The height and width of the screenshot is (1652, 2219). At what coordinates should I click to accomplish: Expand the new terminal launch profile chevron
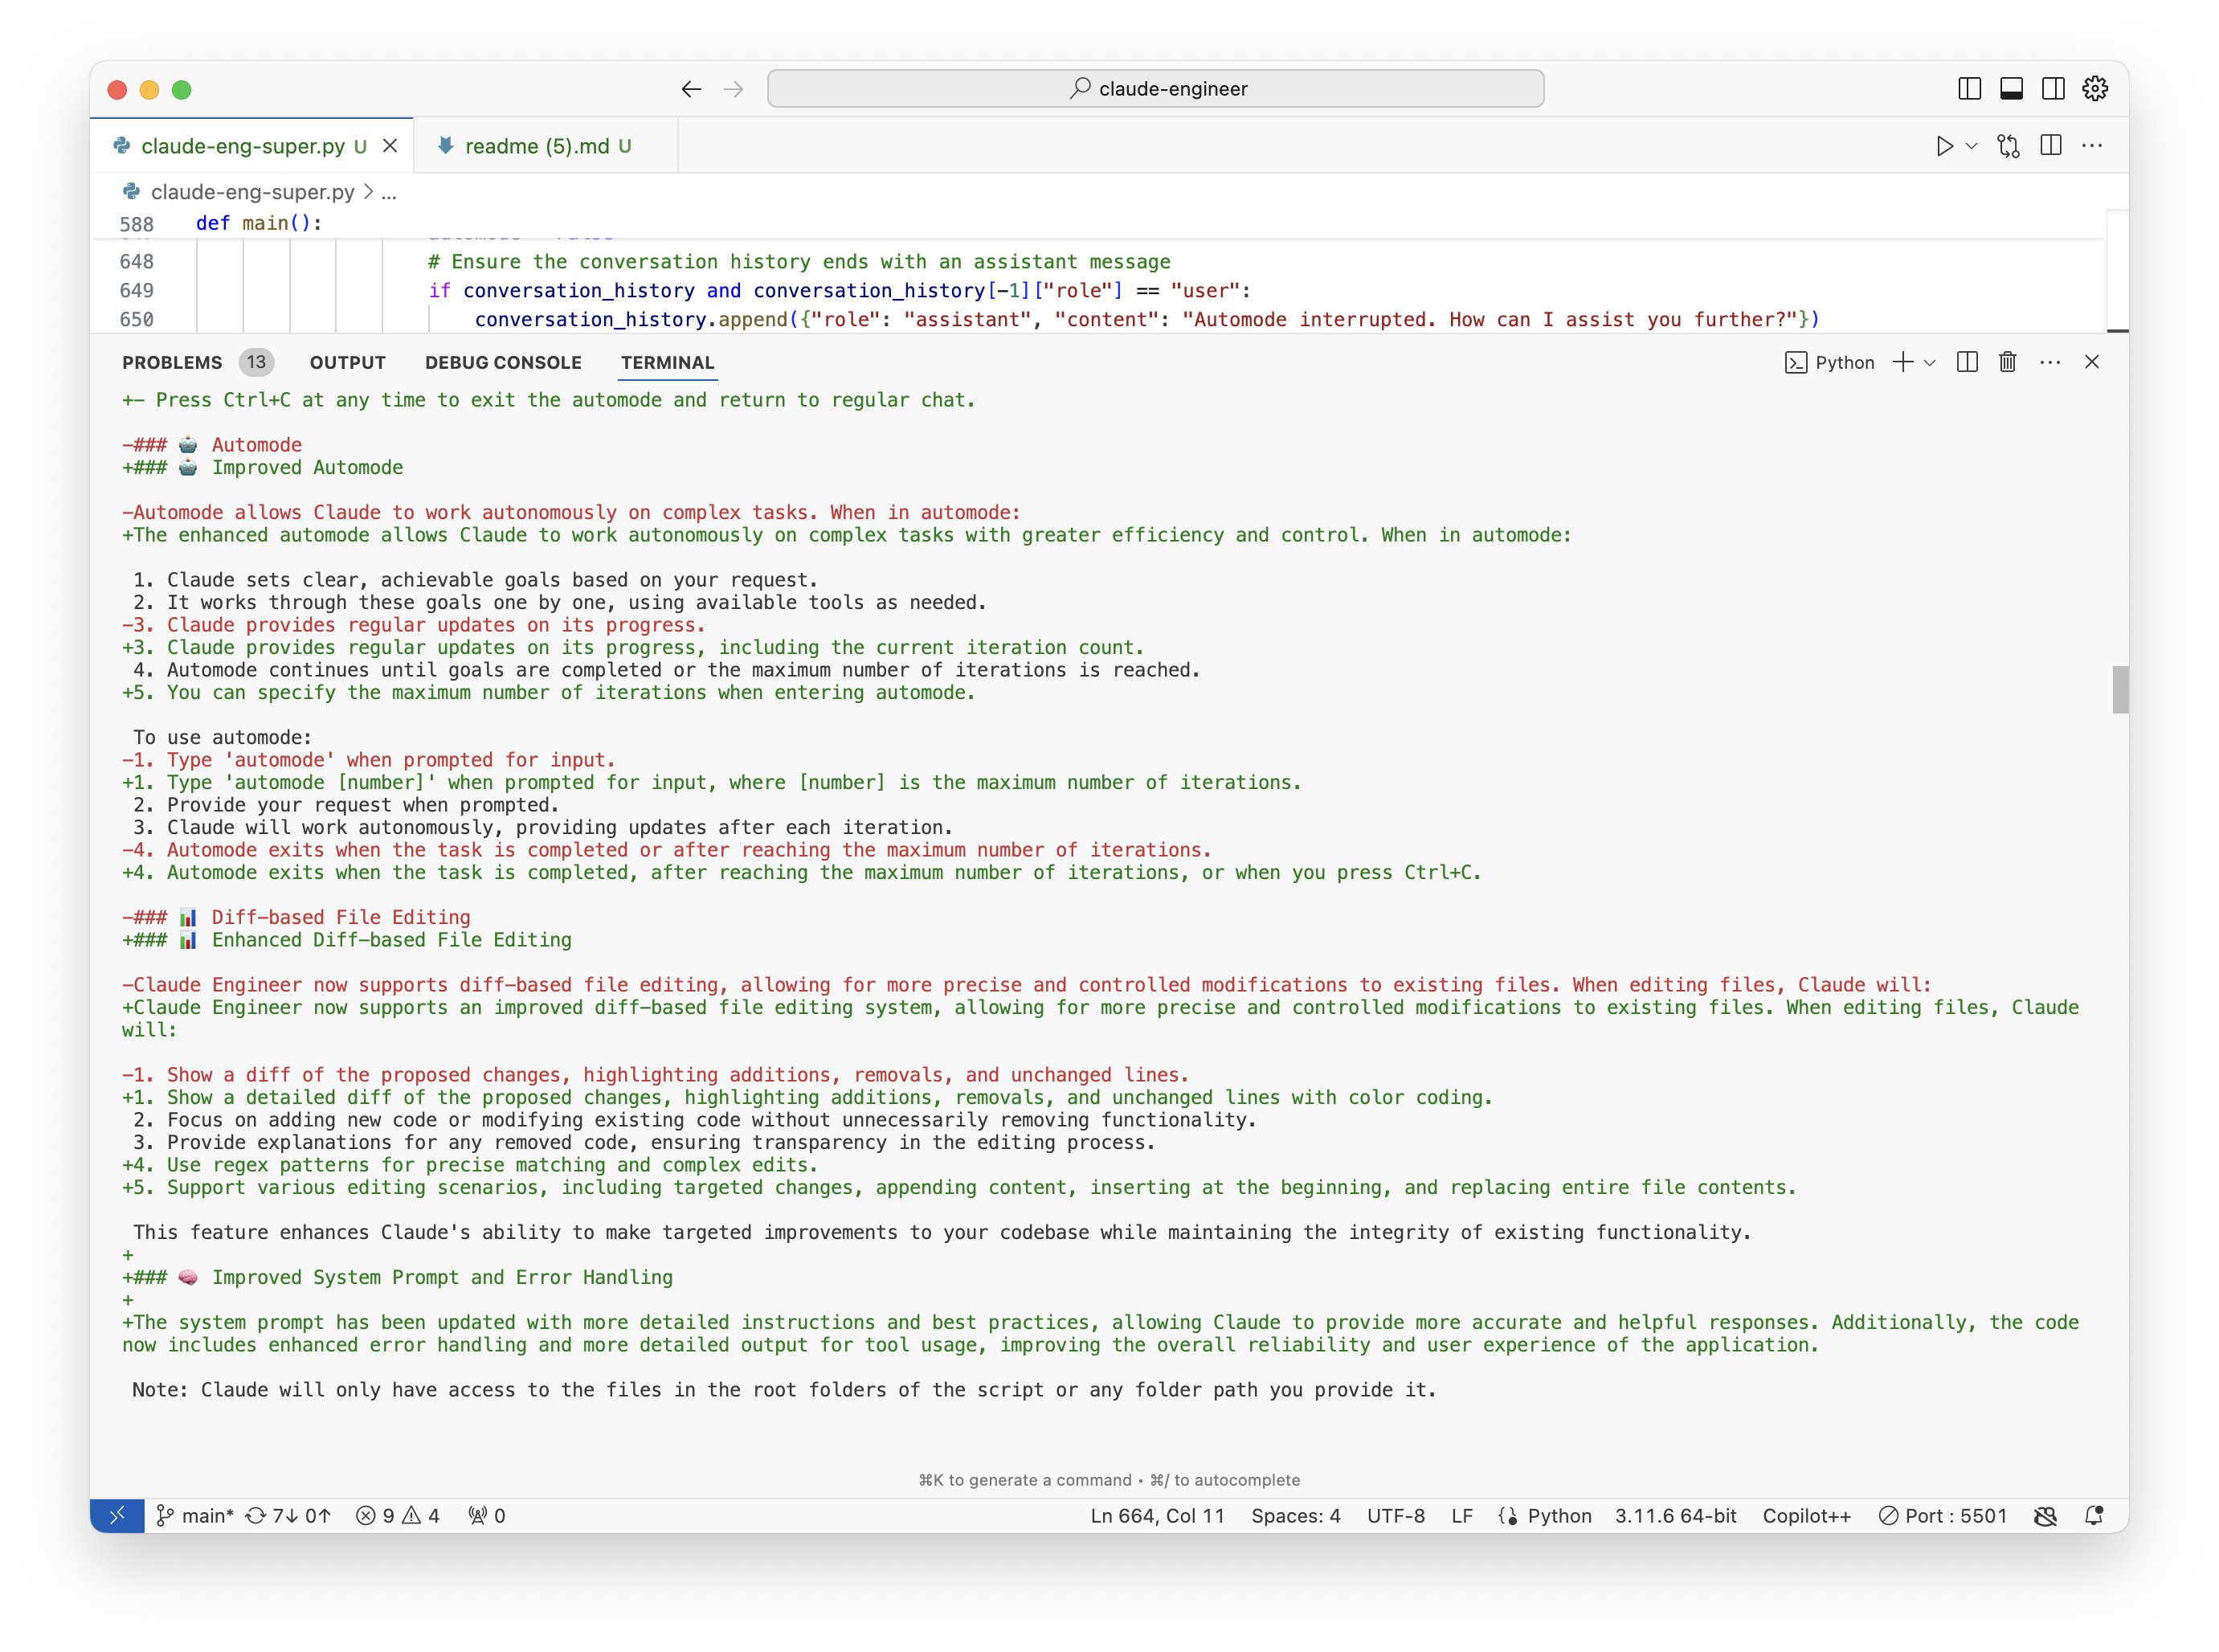tap(1930, 362)
